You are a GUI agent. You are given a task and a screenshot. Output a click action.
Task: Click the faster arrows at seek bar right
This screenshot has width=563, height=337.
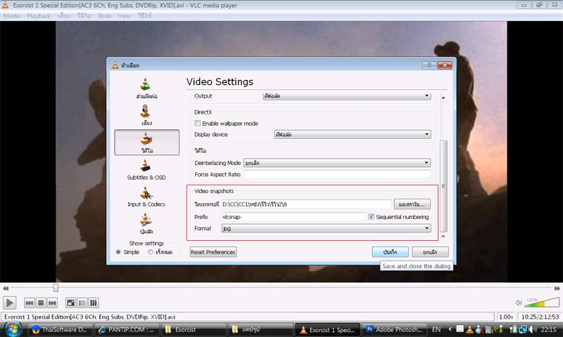pos(557,289)
